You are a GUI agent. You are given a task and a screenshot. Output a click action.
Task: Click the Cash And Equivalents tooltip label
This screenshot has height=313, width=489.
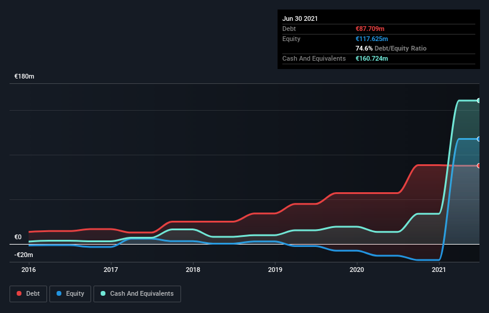314,58
